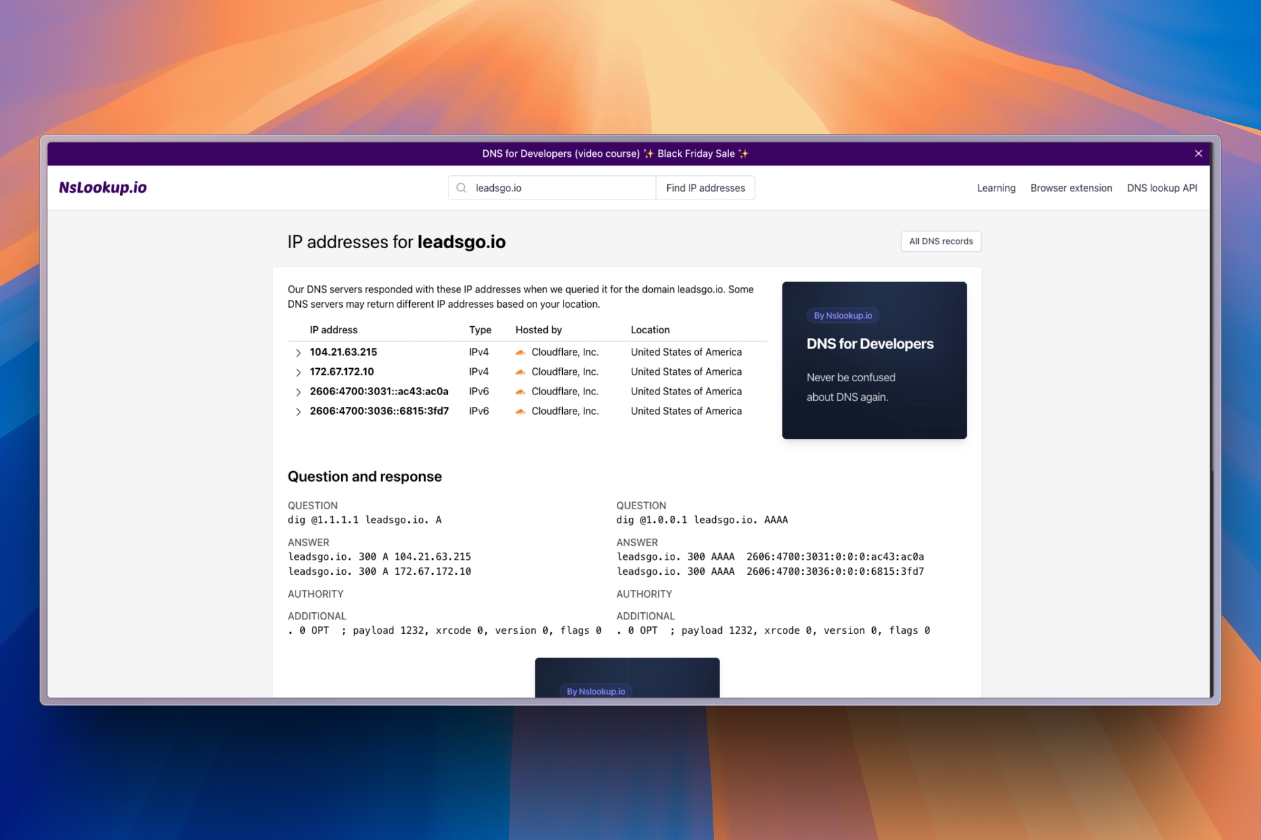Click the search magnifier icon

pyautogui.click(x=462, y=188)
